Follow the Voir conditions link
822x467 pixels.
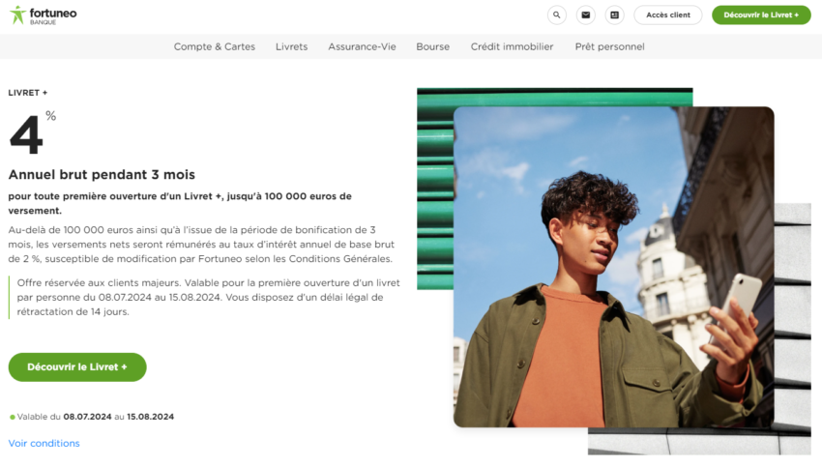coord(44,444)
